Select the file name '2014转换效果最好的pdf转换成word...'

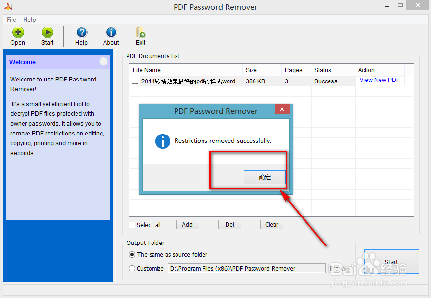point(190,81)
